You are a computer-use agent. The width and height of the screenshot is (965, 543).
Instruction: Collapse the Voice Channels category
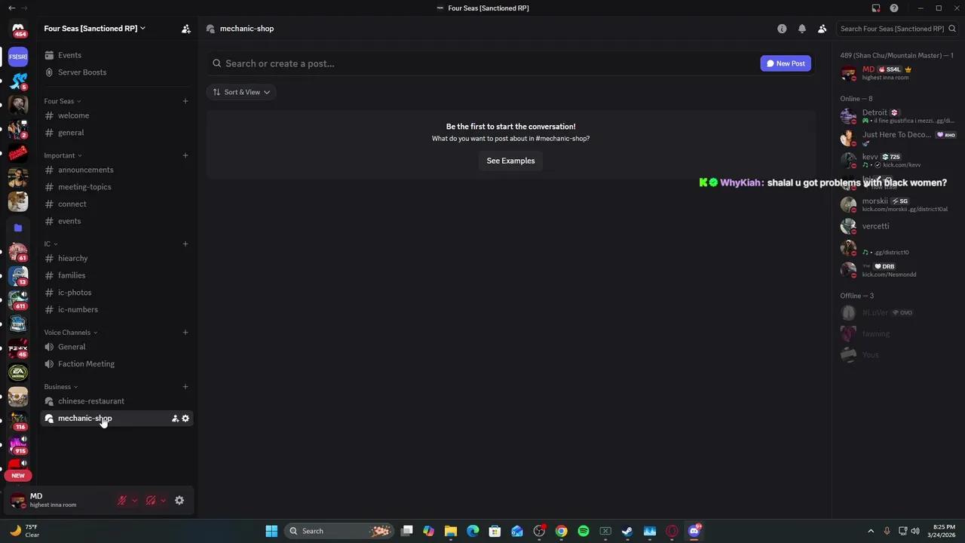[71, 333]
